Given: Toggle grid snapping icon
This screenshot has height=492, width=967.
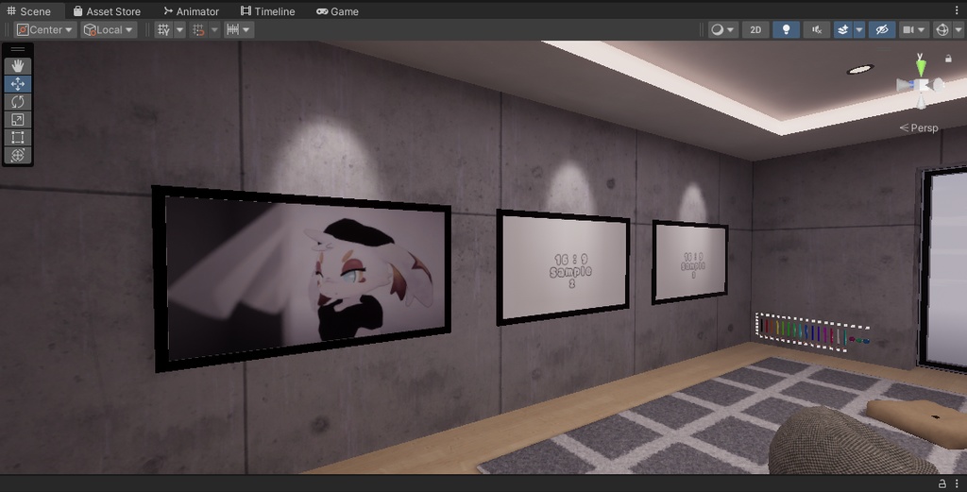Looking at the screenshot, I should 163,29.
